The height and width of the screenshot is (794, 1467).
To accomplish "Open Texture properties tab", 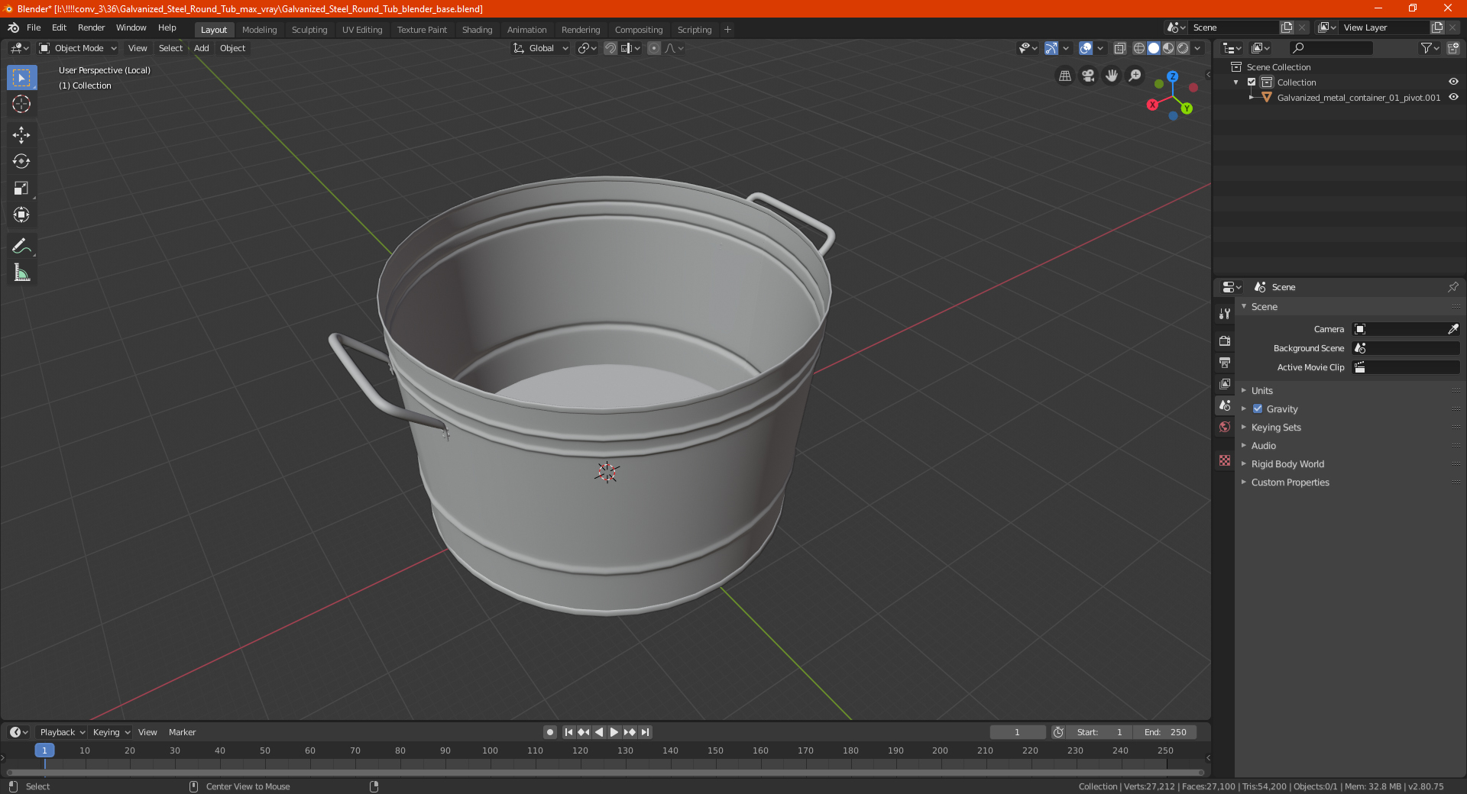I will (x=1225, y=460).
